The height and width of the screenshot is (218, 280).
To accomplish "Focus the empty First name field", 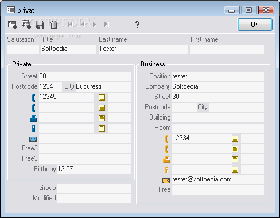I will pos(227,49).
